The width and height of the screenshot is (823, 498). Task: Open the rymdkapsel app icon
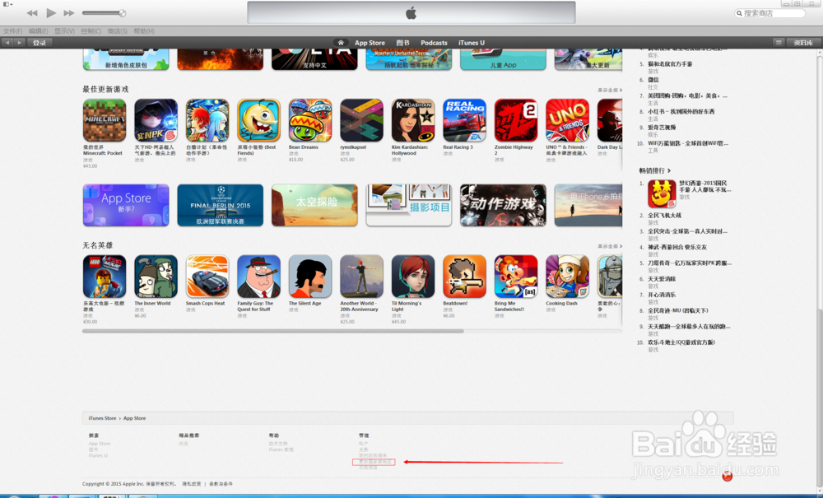pyautogui.click(x=361, y=120)
